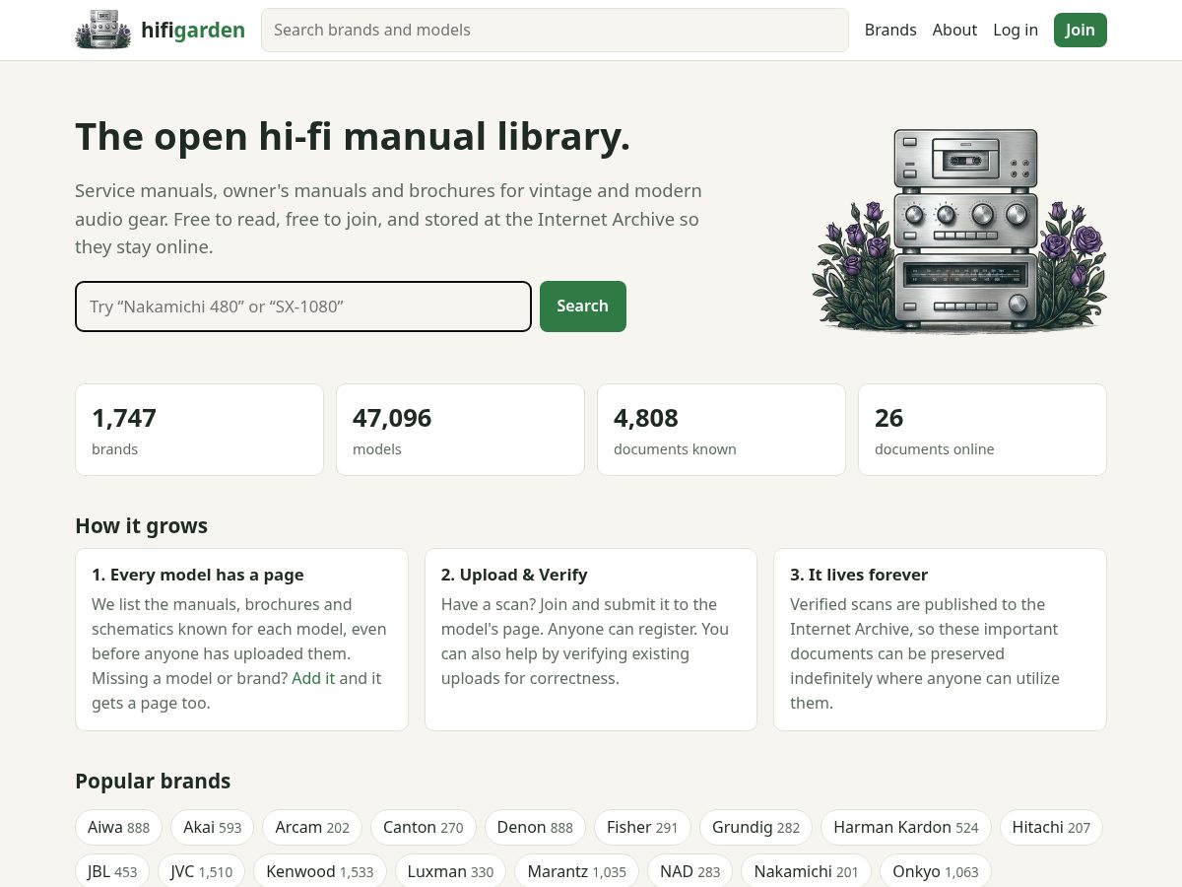Open the Onkyo 1,063 brand chip

point(936,871)
